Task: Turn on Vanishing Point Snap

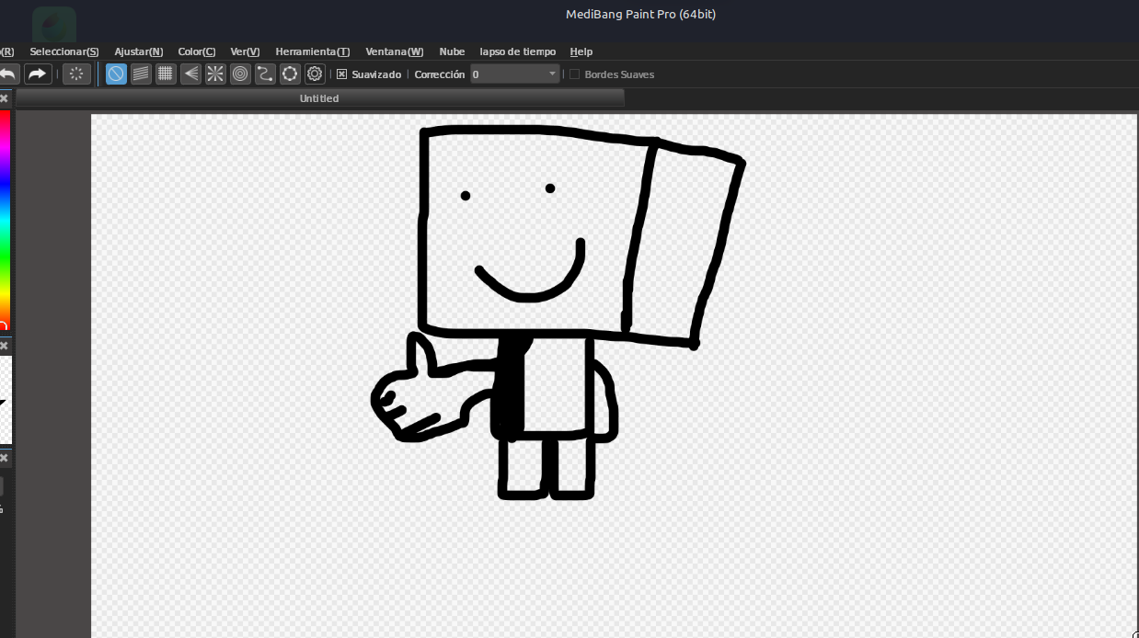Action: 190,74
